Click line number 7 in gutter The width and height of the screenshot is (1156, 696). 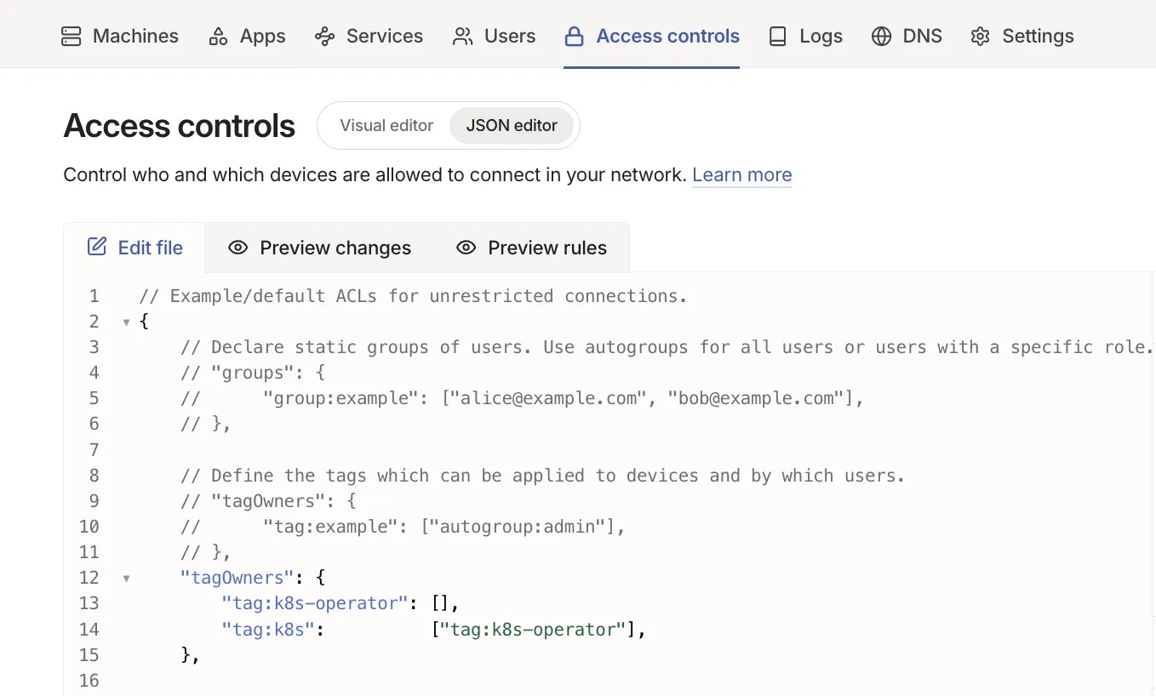click(94, 449)
